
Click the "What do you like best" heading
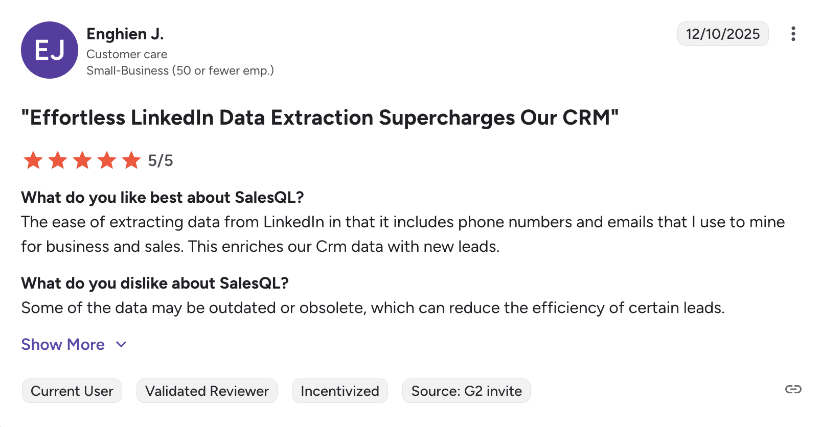pos(163,197)
